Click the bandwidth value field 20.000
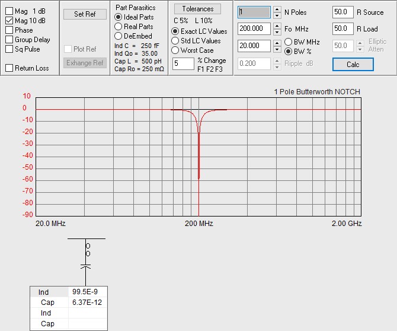Image resolution: width=397 pixels, height=331 pixels. click(x=254, y=46)
